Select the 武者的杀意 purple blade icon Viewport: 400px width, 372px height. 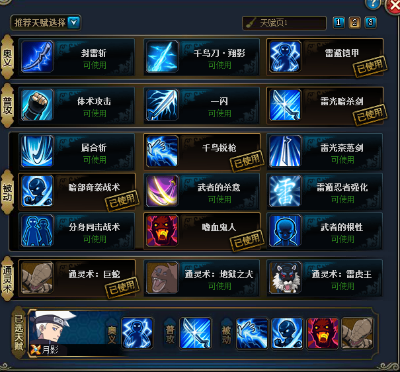pos(162,191)
